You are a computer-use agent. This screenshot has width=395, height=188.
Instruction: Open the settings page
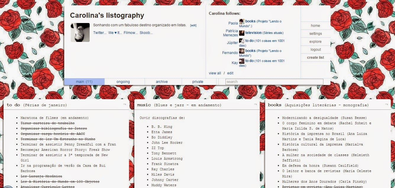pyautogui.click(x=315, y=33)
